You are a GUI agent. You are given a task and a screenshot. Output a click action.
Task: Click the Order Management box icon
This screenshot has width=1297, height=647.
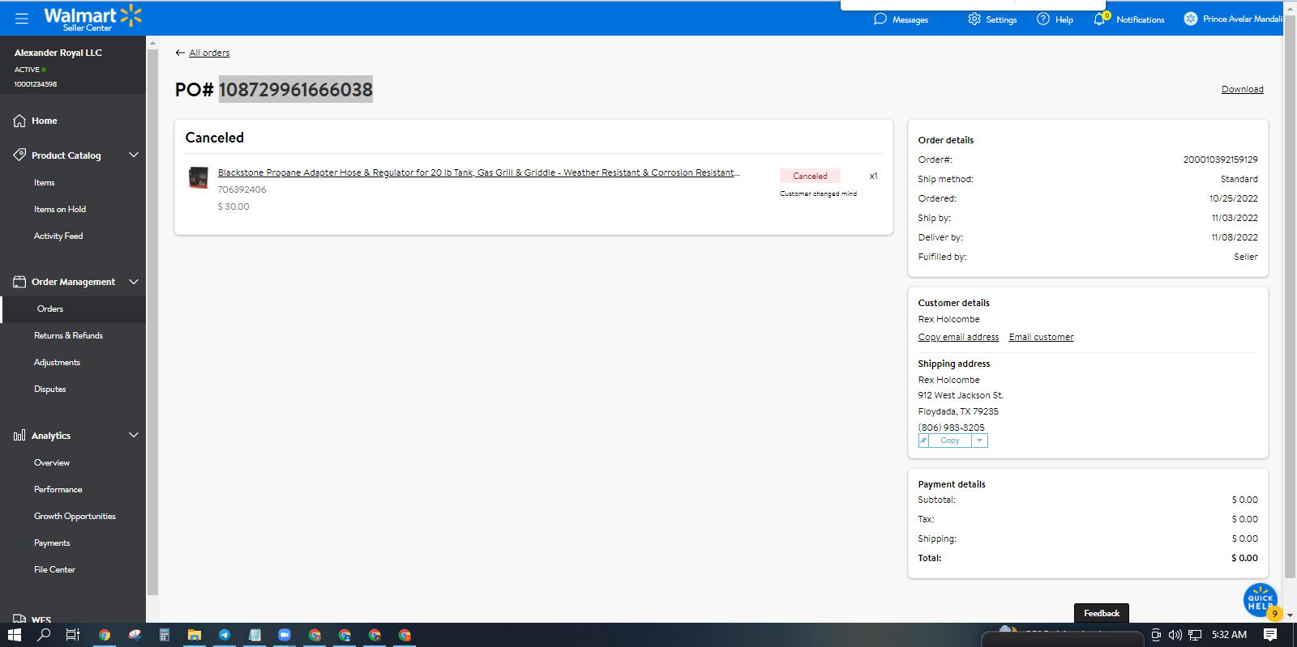(x=19, y=282)
